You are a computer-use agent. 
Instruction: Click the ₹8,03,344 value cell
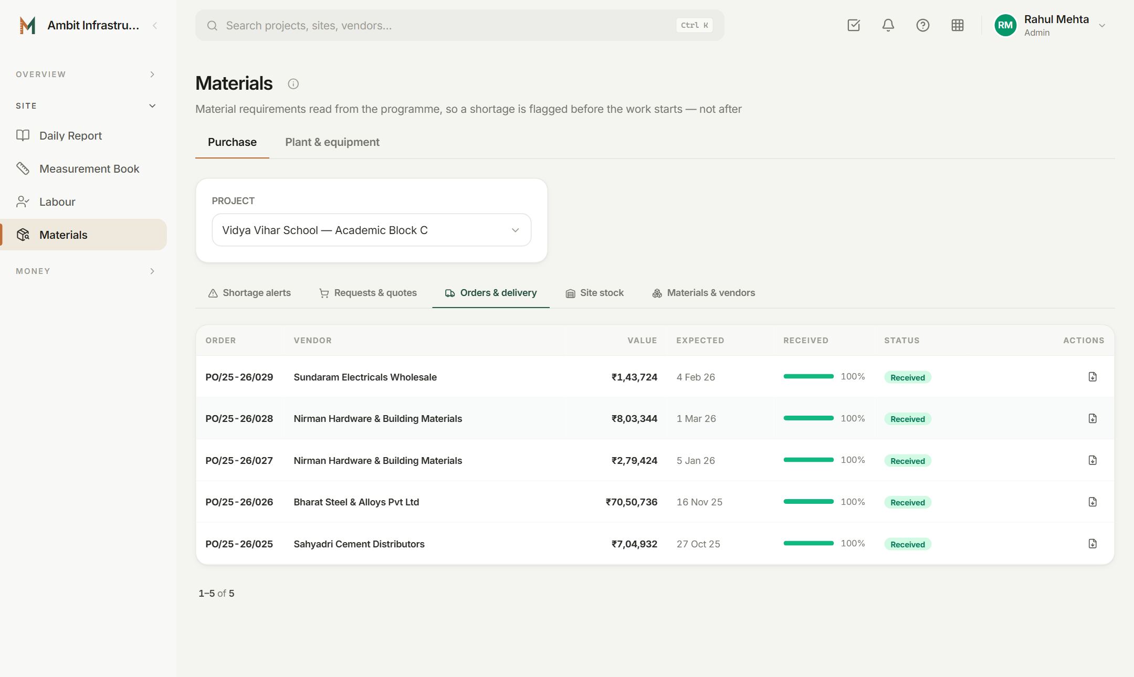pyautogui.click(x=634, y=418)
